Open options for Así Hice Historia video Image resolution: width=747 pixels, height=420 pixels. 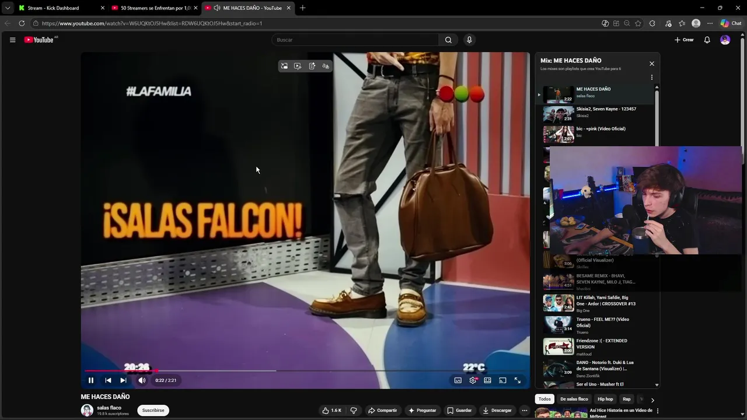[658, 411]
